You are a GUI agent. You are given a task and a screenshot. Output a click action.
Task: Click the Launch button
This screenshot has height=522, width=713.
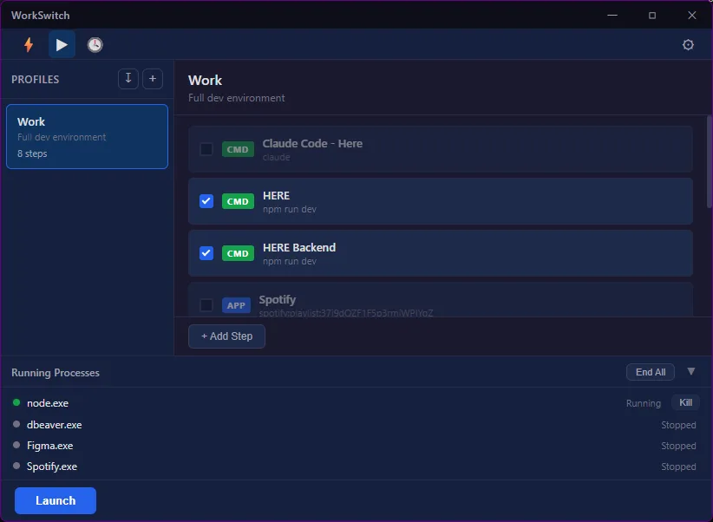[x=56, y=500]
